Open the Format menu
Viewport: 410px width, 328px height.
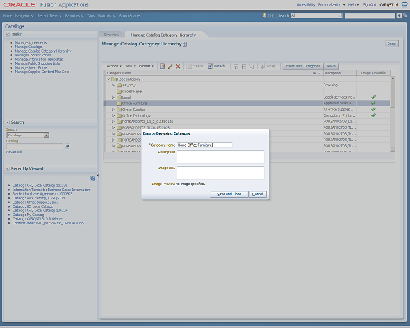coord(146,66)
